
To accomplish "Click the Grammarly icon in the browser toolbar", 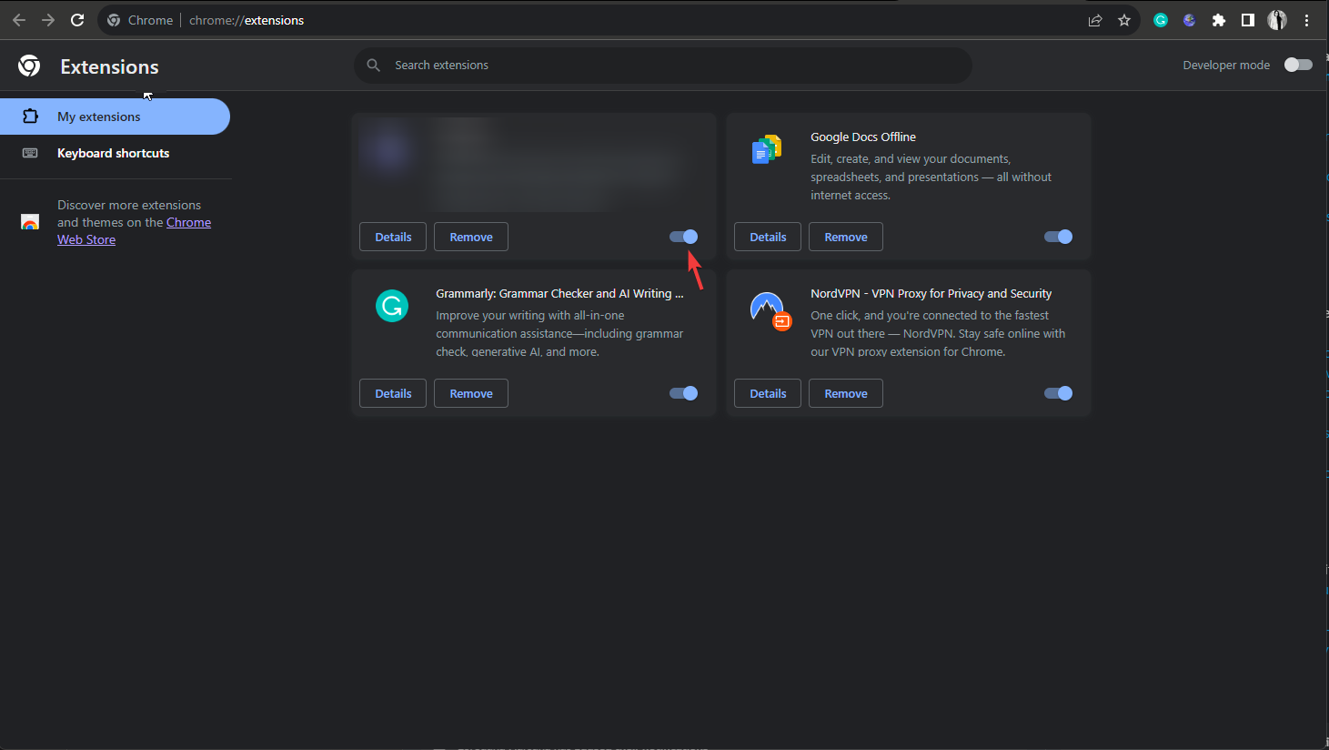I will click(x=1160, y=19).
